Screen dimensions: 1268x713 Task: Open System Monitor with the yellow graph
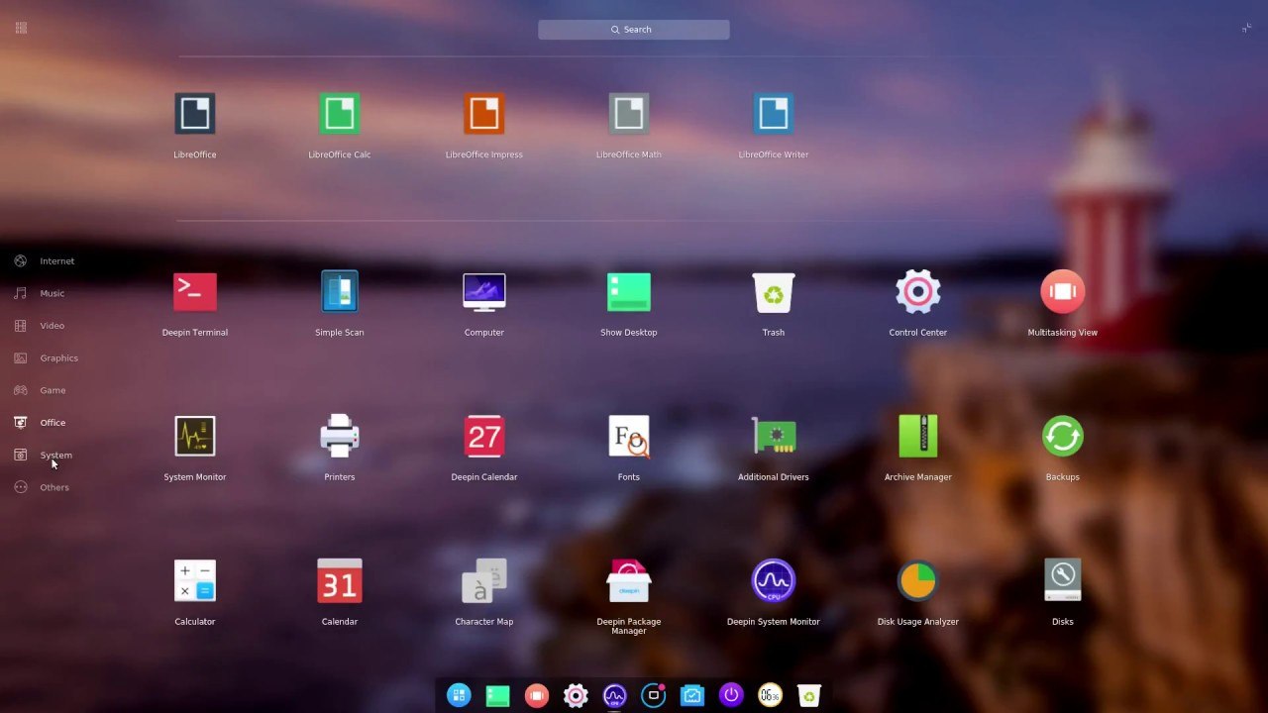coord(195,437)
